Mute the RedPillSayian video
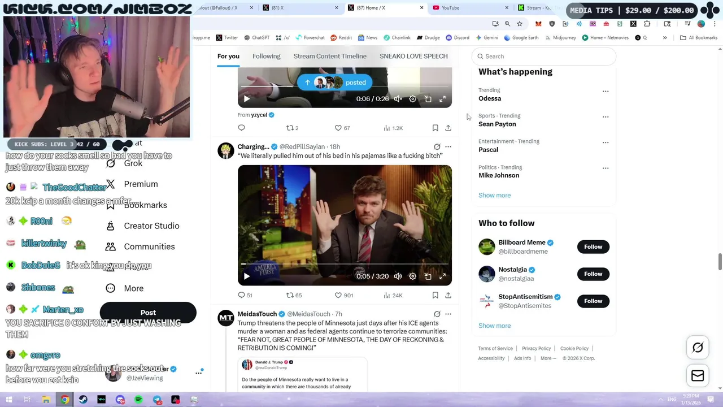The width and height of the screenshot is (723, 407). pos(398,276)
